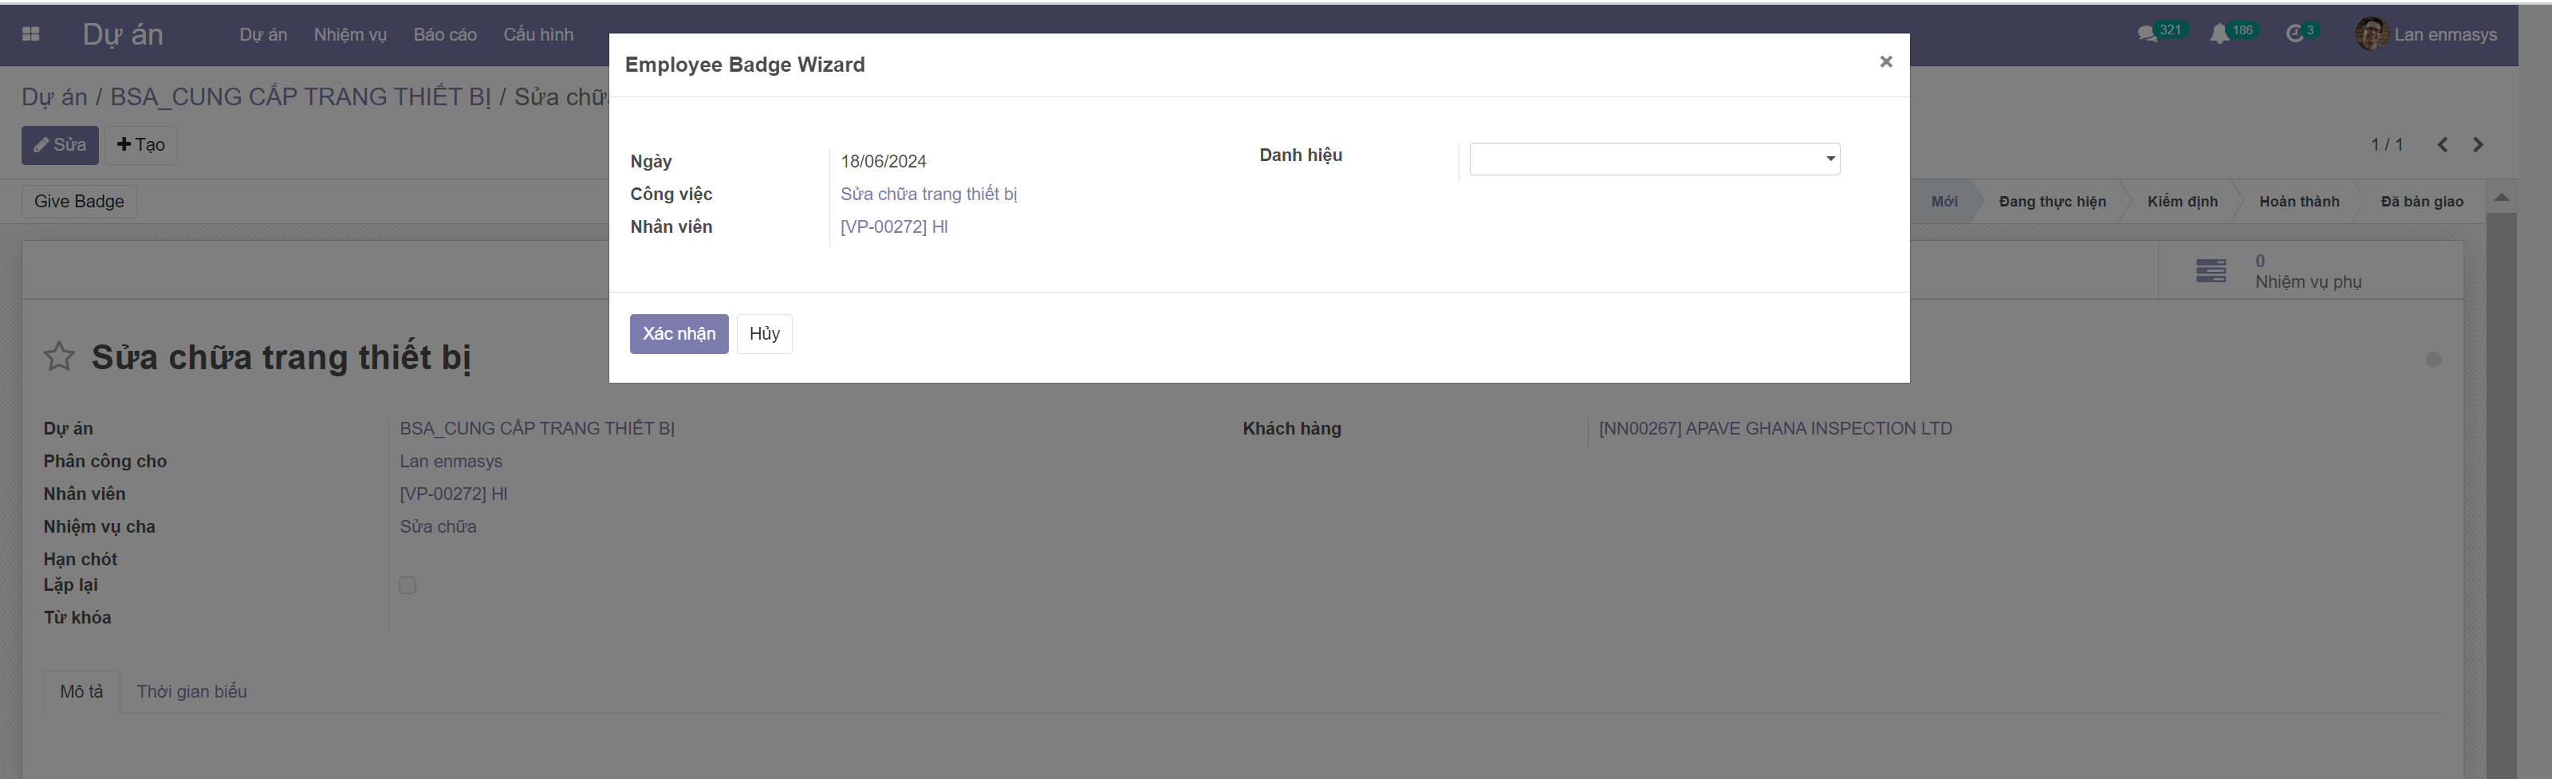The width and height of the screenshot is (2552, 779).
Task: Click the user avatar picture
Action: [x=2371, y=35]
